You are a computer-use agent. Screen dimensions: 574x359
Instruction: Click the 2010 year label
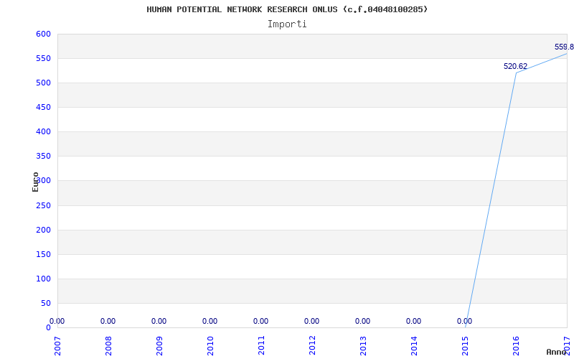[210, 346]
